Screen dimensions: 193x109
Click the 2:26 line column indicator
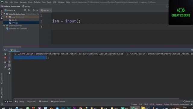tap(141, 104)
